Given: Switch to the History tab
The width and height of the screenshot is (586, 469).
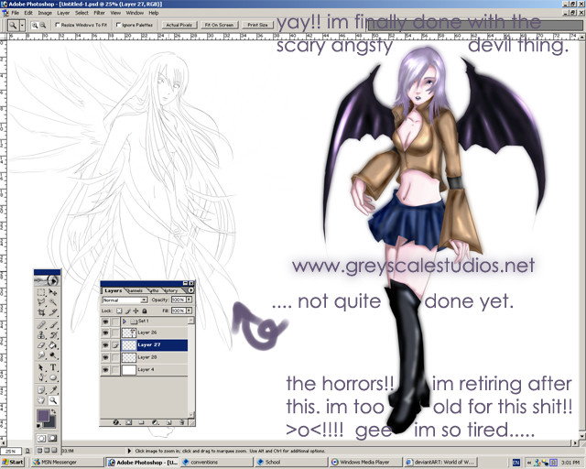Looking at the screenshot, I should [x=171, y=290].
